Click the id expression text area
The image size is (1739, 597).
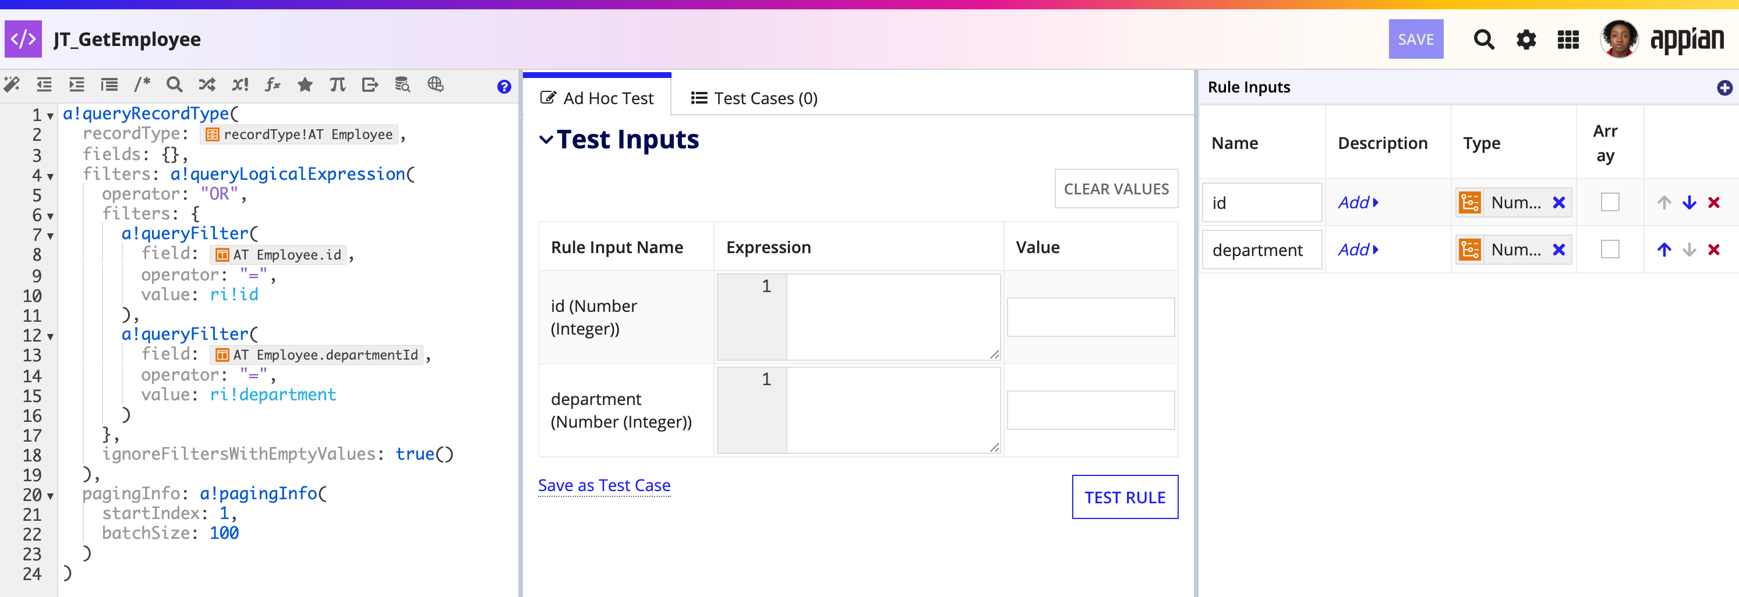(x=893, y=317)
